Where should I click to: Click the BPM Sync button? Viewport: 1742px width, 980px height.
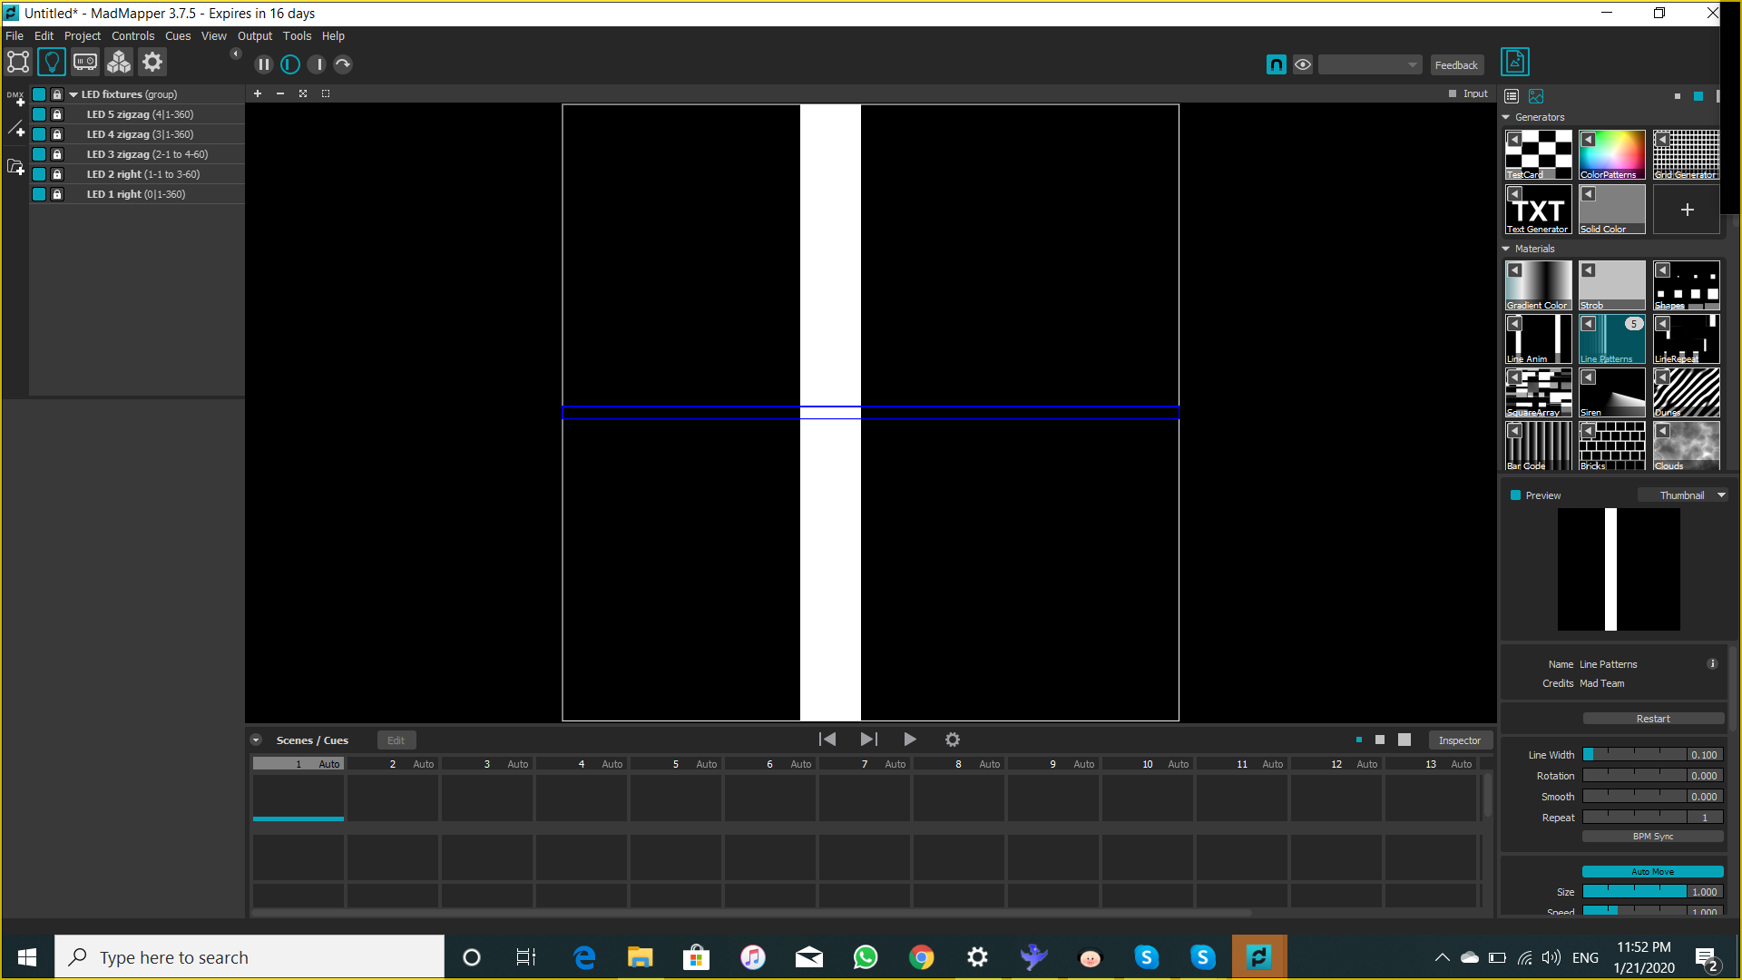(x=1652, y=837)
